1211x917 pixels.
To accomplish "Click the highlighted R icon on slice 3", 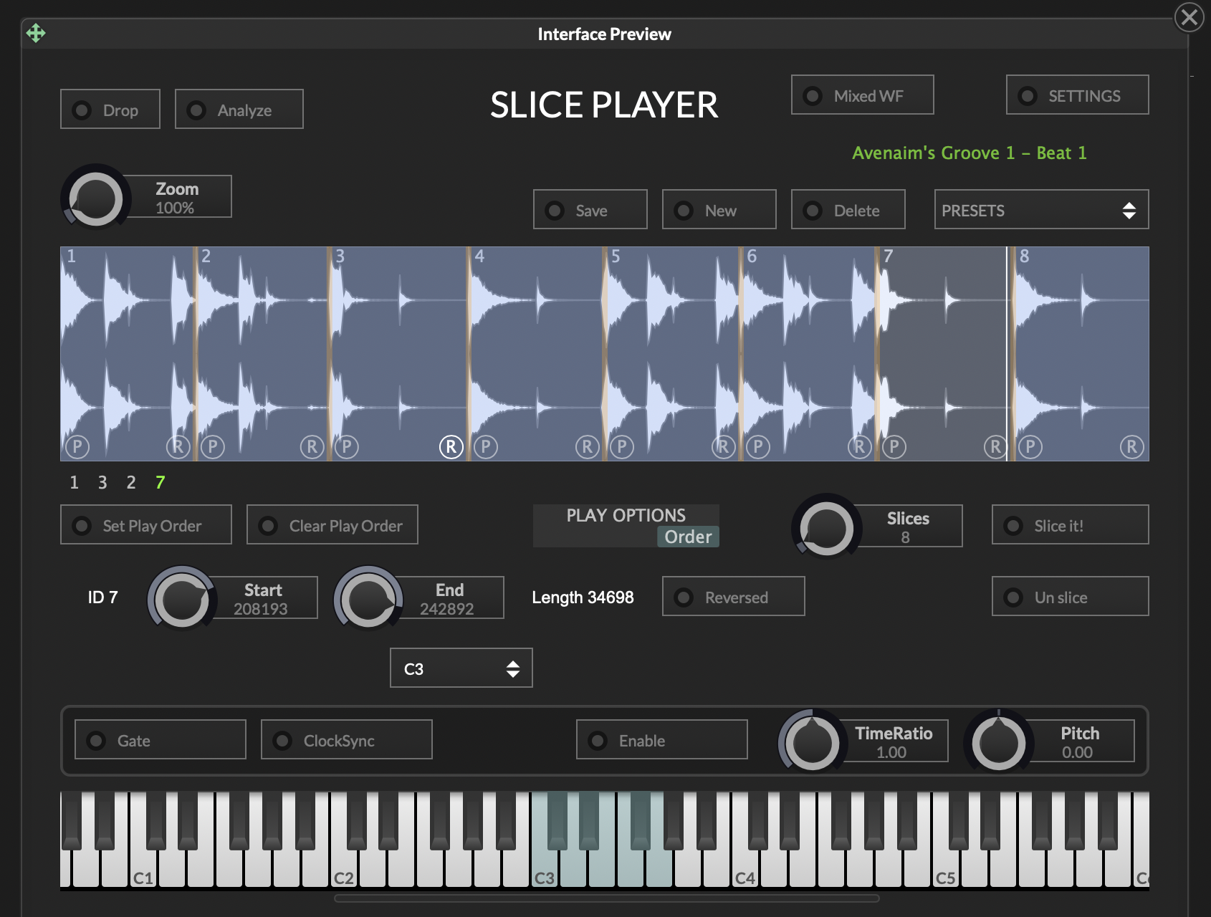I will pos(451,447).
